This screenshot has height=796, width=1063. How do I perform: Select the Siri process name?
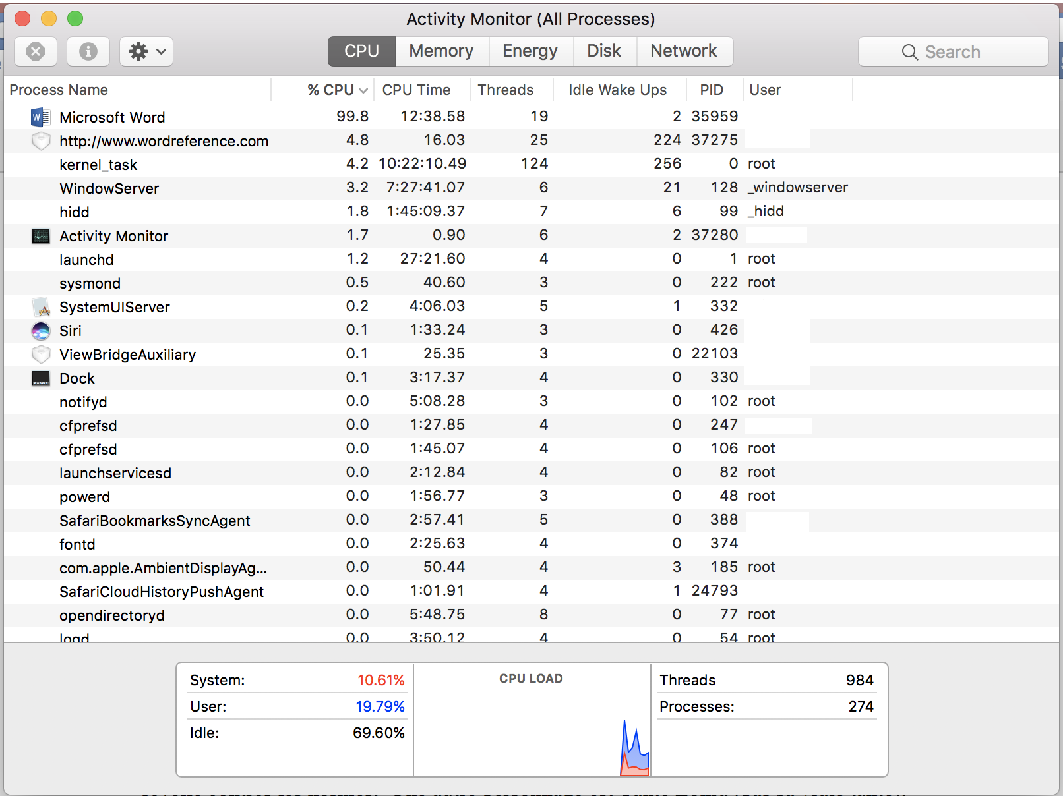pos(71,331)
